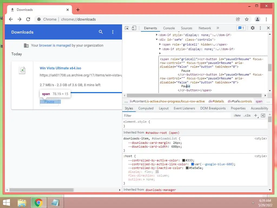Viewport: 277px width, 208px height.
Task: Expand the node being edited as HTML
Action: (x=160, y=53)
